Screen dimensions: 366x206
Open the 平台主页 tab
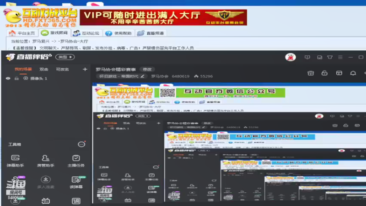tap(22, 33)
